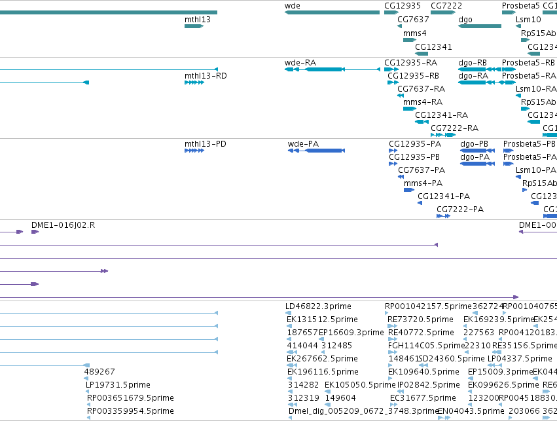Click the EK131512.5prime EST label
The height and width of the screenshot is (421, 557).
(x=322, y=320)
